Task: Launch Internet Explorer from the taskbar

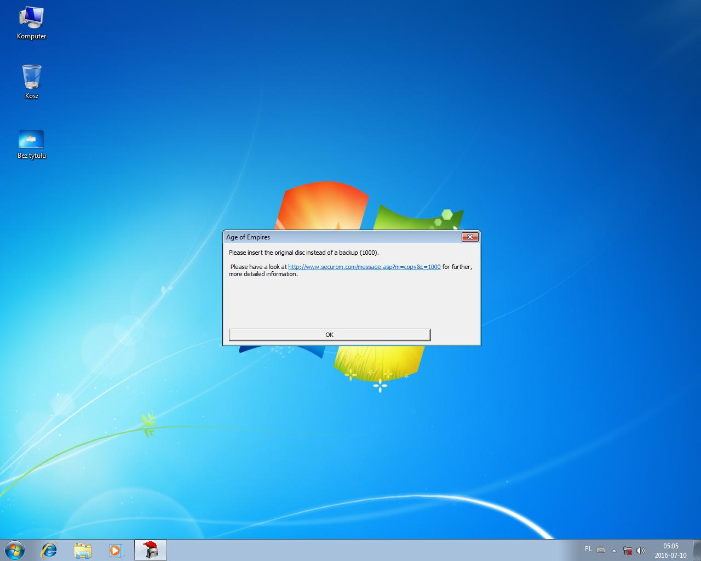Action: (x=49, y=550)
